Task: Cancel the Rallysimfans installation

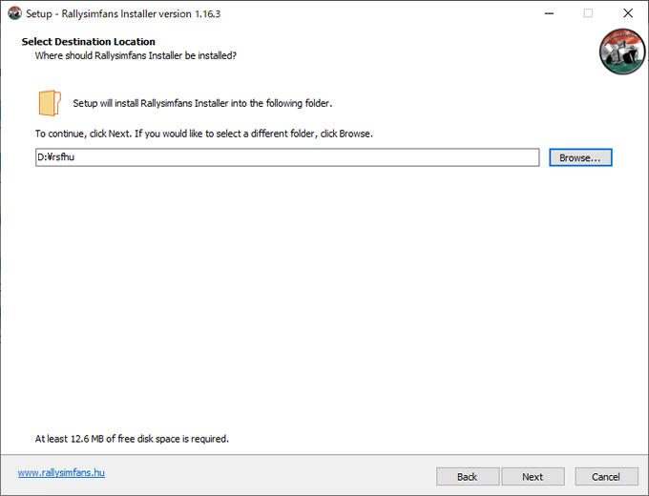Action: [x=606, y=477]
